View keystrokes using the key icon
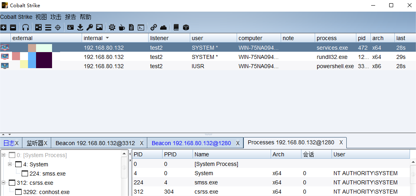The width and height of the screenshot is (416, 196). pyautogui.click(x=90, y=27)
